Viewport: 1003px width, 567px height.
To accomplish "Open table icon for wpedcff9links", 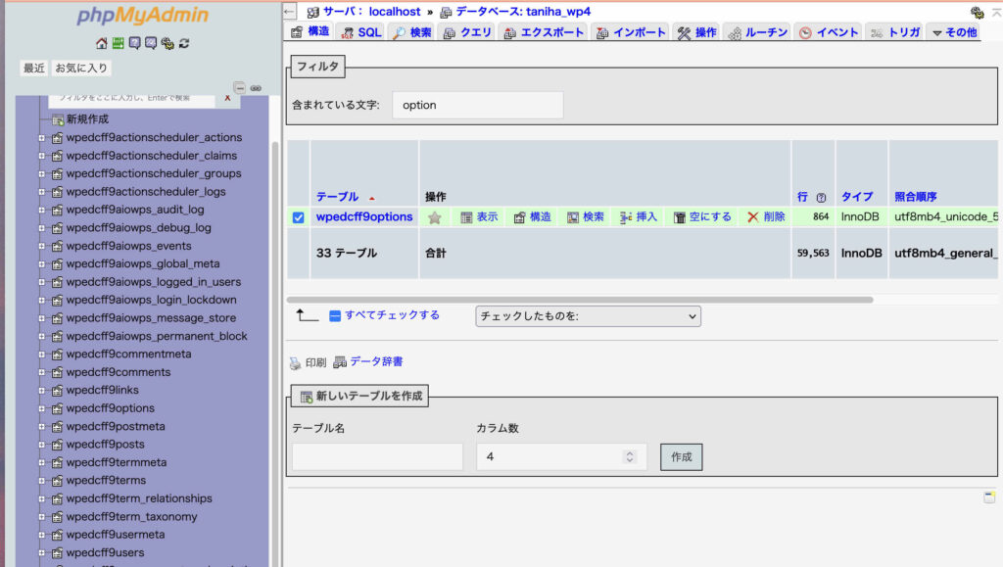I will point(57,390).
